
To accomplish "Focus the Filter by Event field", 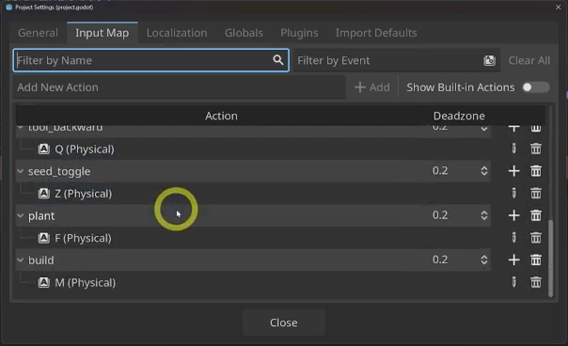I will (397, 60).
